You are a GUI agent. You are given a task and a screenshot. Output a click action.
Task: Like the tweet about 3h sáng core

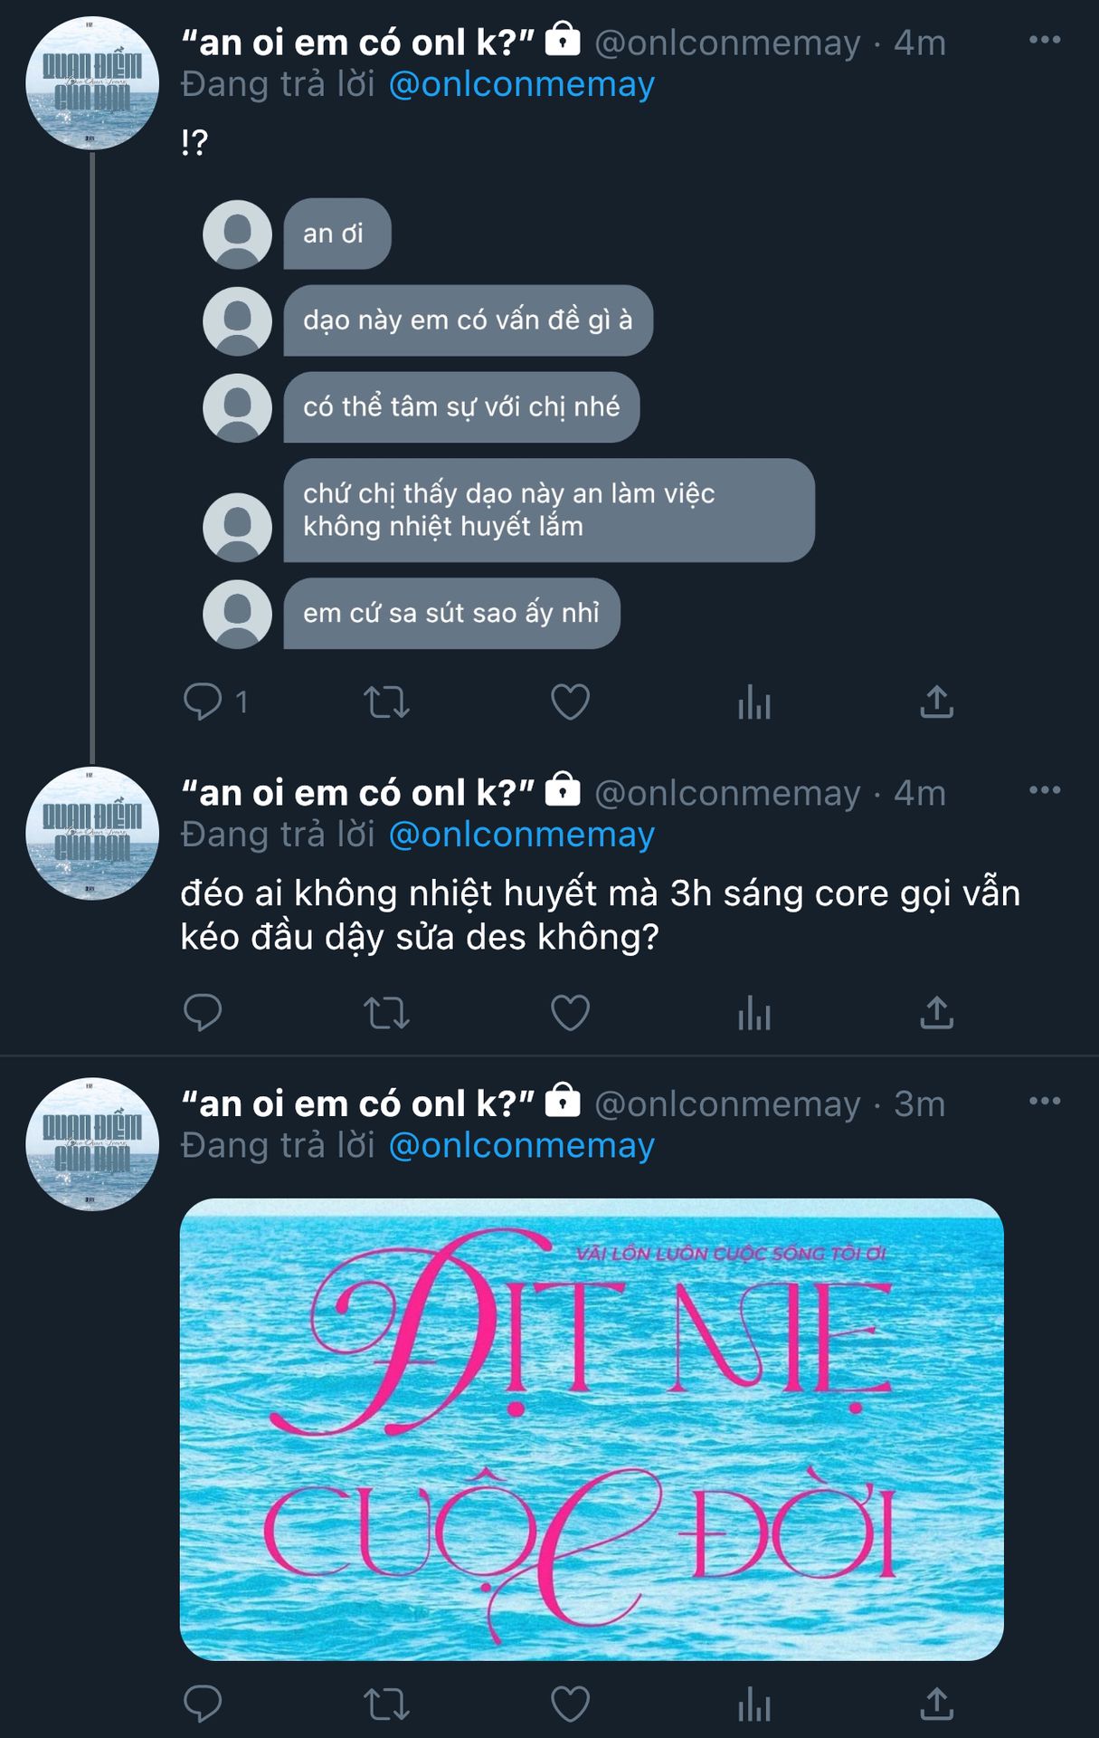[x=571, y=1012]
